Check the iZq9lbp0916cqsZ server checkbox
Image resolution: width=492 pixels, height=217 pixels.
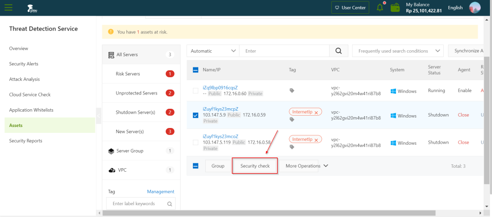pyautogui.click(x=195, y=91)
